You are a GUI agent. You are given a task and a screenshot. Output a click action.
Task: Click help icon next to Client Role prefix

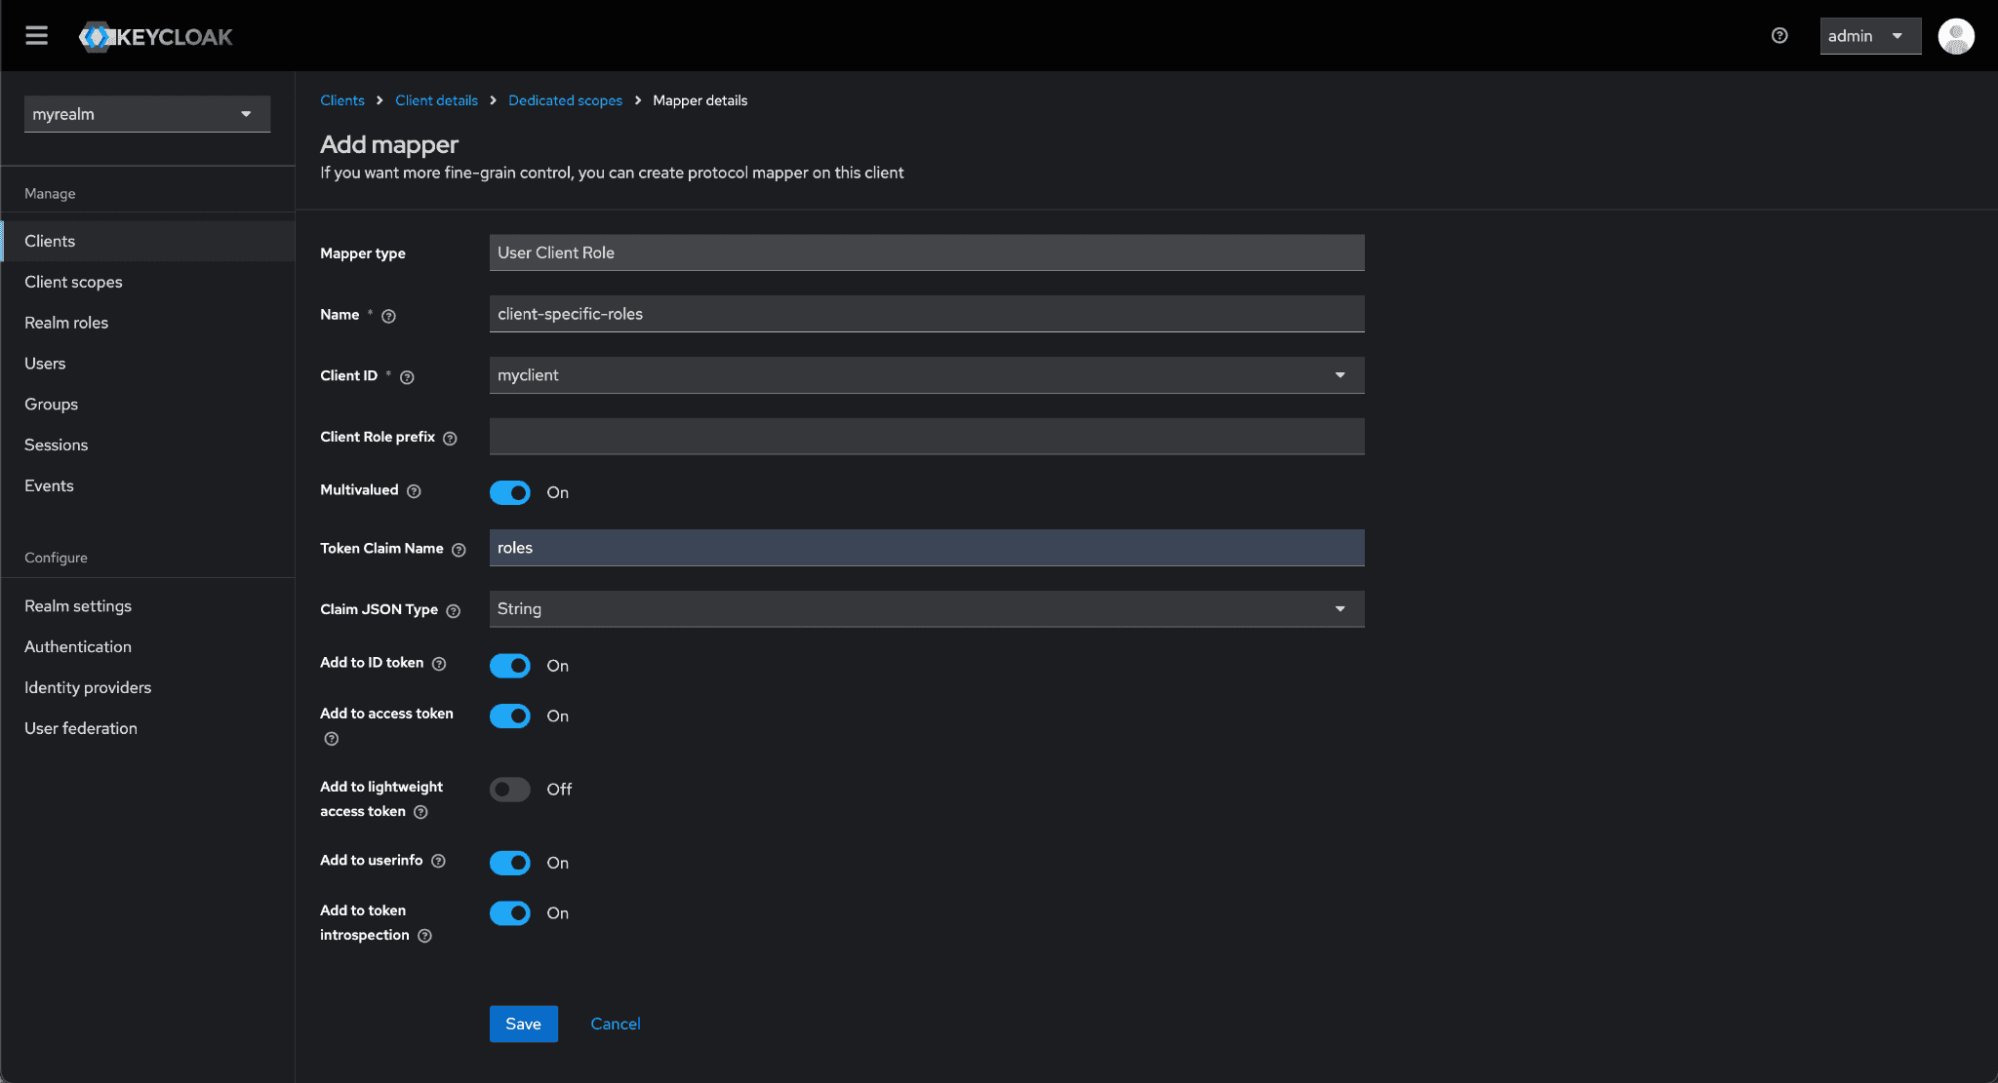(x=450, y=439)
